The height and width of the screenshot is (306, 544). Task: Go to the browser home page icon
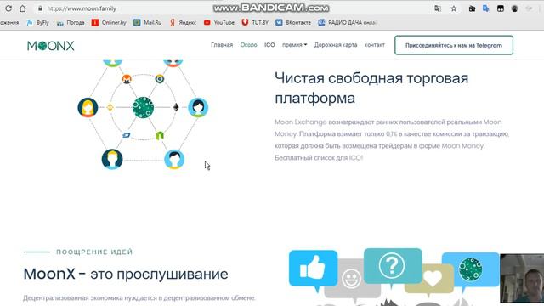pos(23,8)
